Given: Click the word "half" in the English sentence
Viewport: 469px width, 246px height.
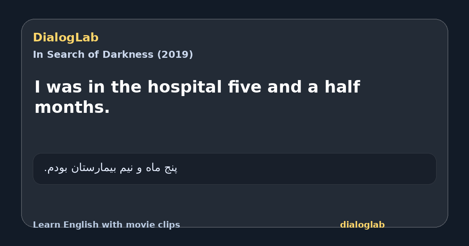Looking at the screenshot, I should 342,87.
